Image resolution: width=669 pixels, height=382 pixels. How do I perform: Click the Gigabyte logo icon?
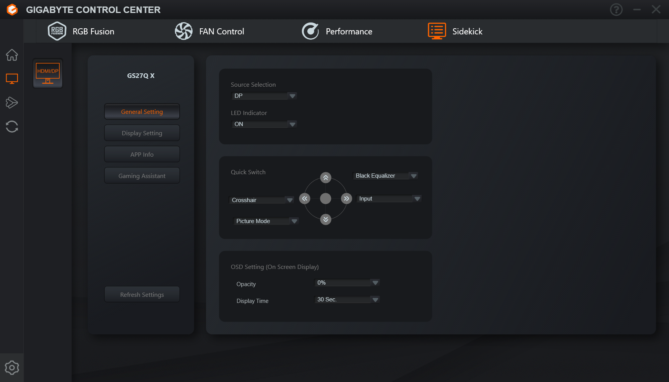[x=12, y=10]
